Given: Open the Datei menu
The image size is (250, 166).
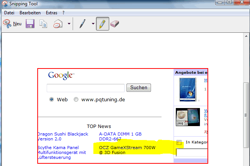Looking at the screenshot, I should pos(9,13).
